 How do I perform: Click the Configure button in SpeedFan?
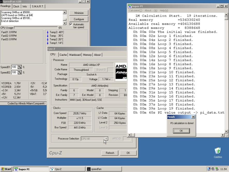pyautogui.click(x=79, y=19)
